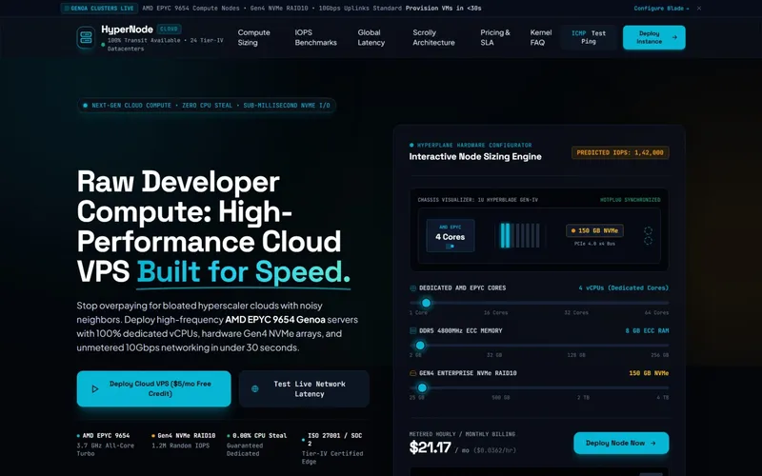Click the GENOA CLUSTERS LIVE badge
This screenshot has width=762, height=476.
[99, 9]
